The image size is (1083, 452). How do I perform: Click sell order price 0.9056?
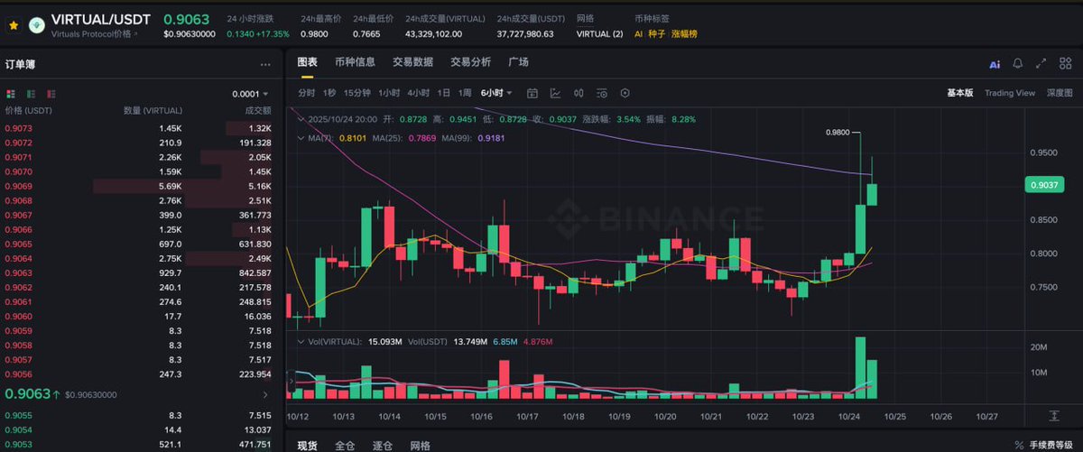tap(18, 374)
